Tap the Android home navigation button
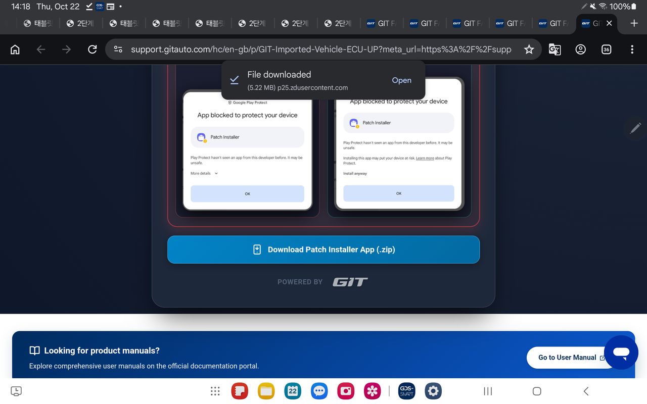 click(537, 391)
